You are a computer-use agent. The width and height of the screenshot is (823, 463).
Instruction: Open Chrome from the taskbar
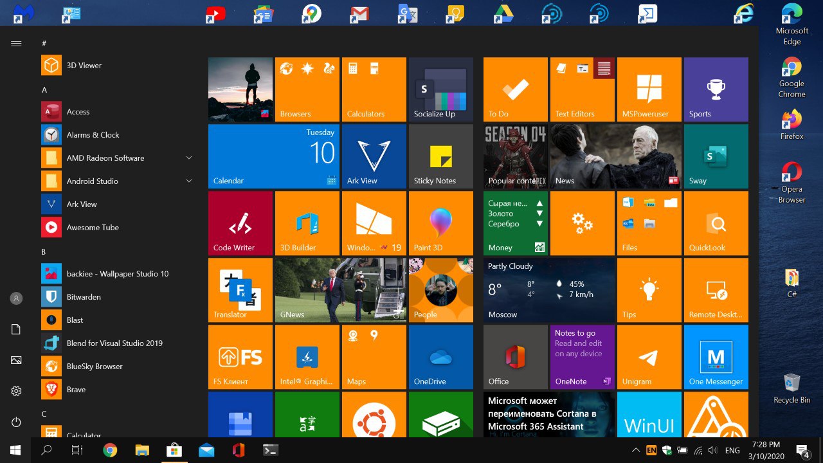pos(110,450)
